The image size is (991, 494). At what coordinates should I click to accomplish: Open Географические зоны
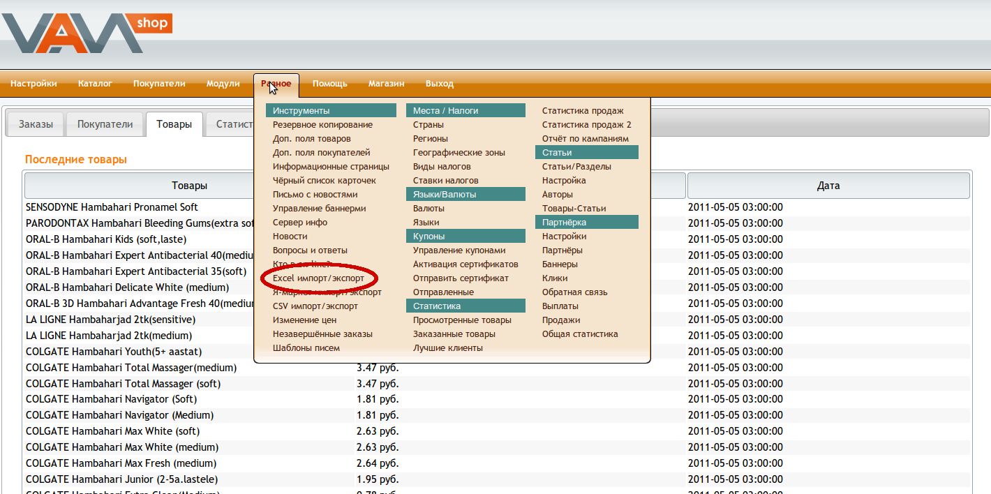pos(459,153)
